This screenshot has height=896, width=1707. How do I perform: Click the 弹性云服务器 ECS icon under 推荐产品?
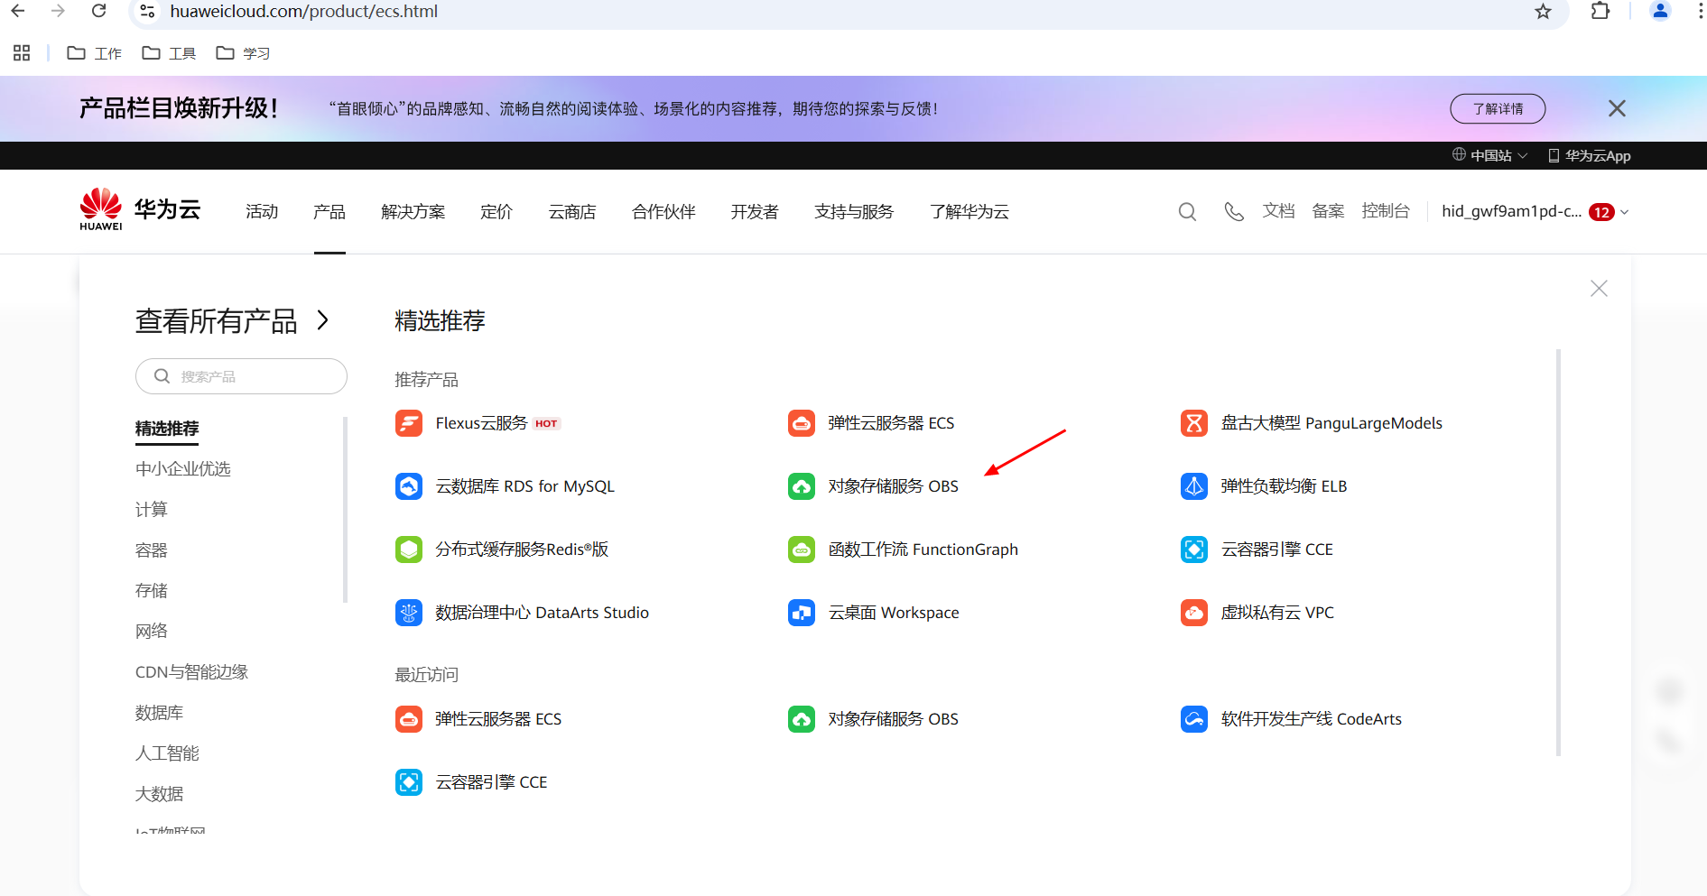(x=802, y=423)
